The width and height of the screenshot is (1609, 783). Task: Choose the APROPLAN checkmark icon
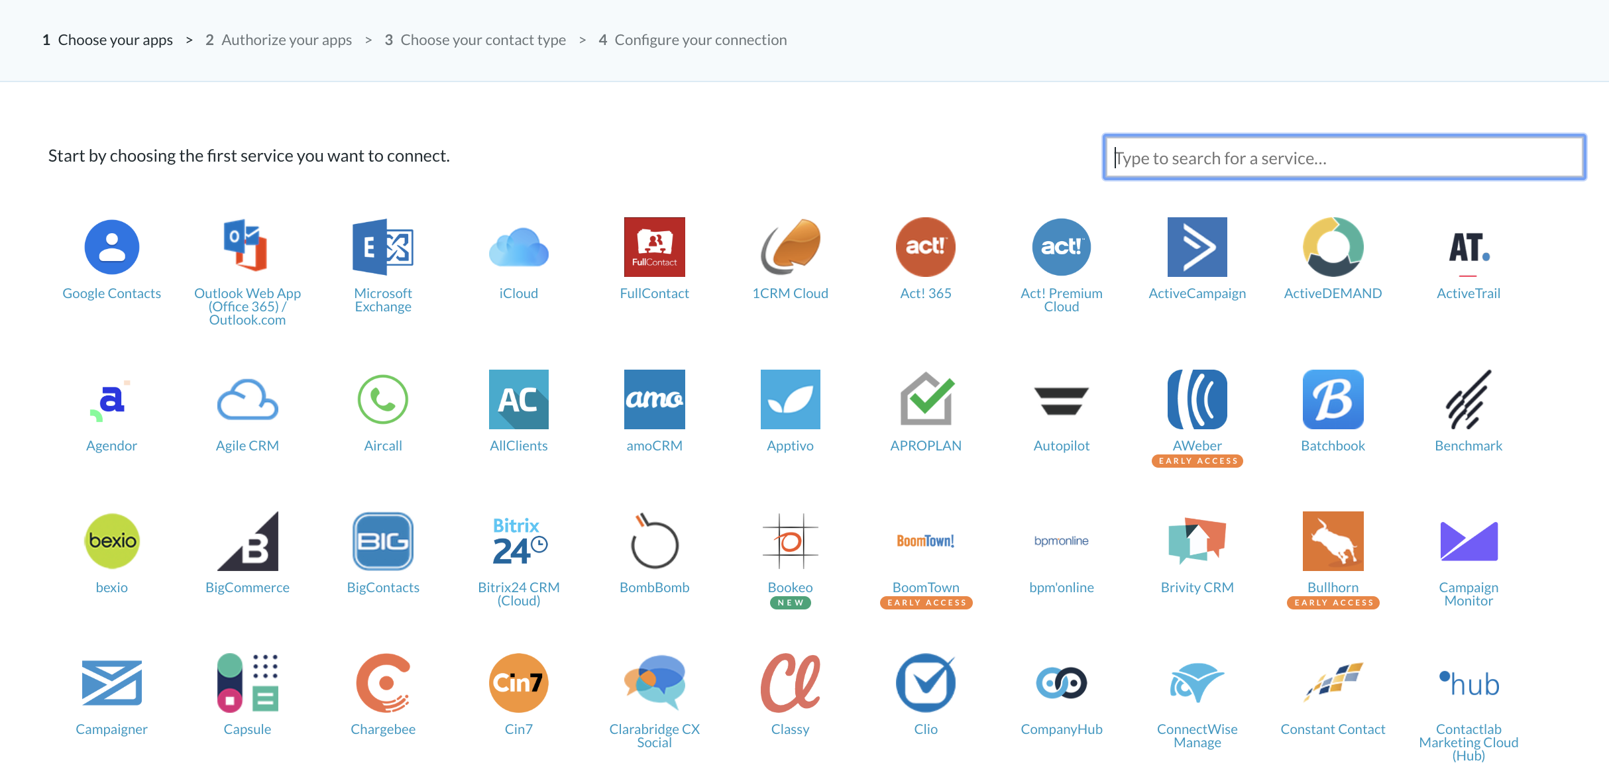[x=926, y=398]
